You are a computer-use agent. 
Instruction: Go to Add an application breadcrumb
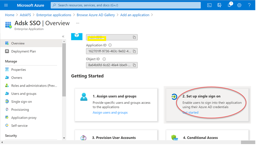pyautogui.click(x=135, y=15)
